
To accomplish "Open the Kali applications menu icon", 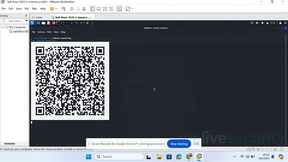I will (x=32, y=23).
